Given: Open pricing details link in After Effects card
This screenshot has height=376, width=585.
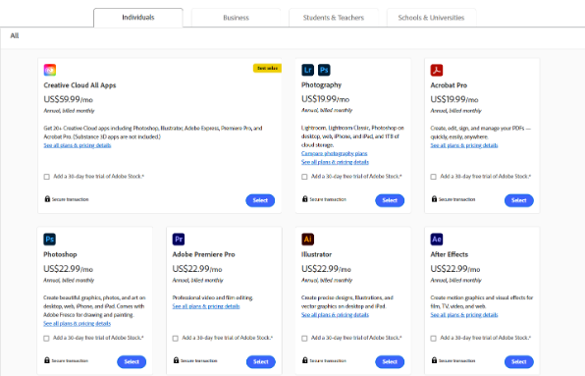Looking at the screenshot, I should point(464,315).
